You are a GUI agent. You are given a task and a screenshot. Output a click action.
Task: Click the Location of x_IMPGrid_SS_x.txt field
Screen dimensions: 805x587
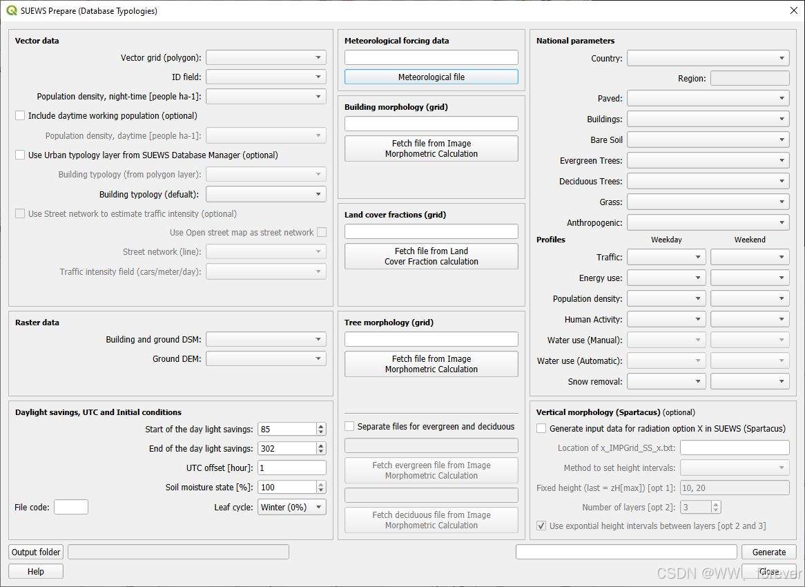[735, 448]
